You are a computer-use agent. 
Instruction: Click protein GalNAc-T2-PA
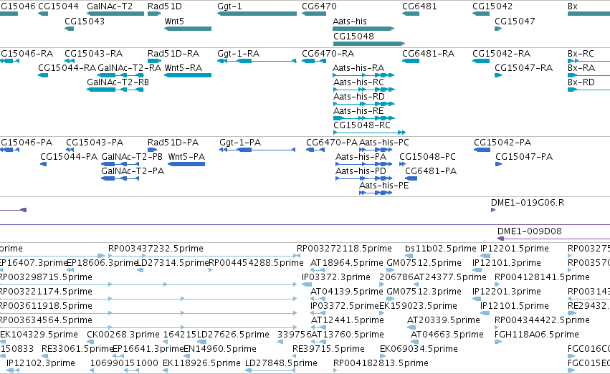tap(120, 178)
